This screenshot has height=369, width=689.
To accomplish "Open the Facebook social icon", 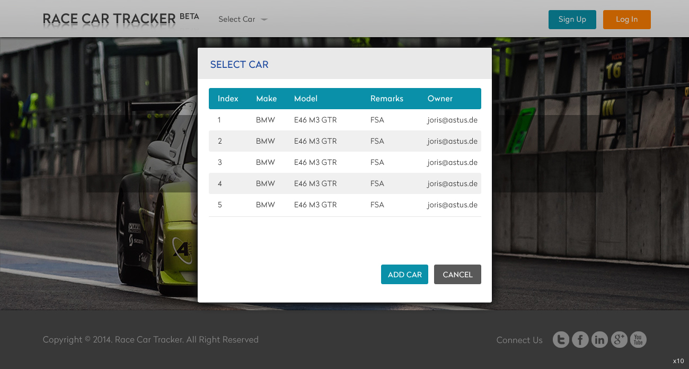I will (580, 340).
